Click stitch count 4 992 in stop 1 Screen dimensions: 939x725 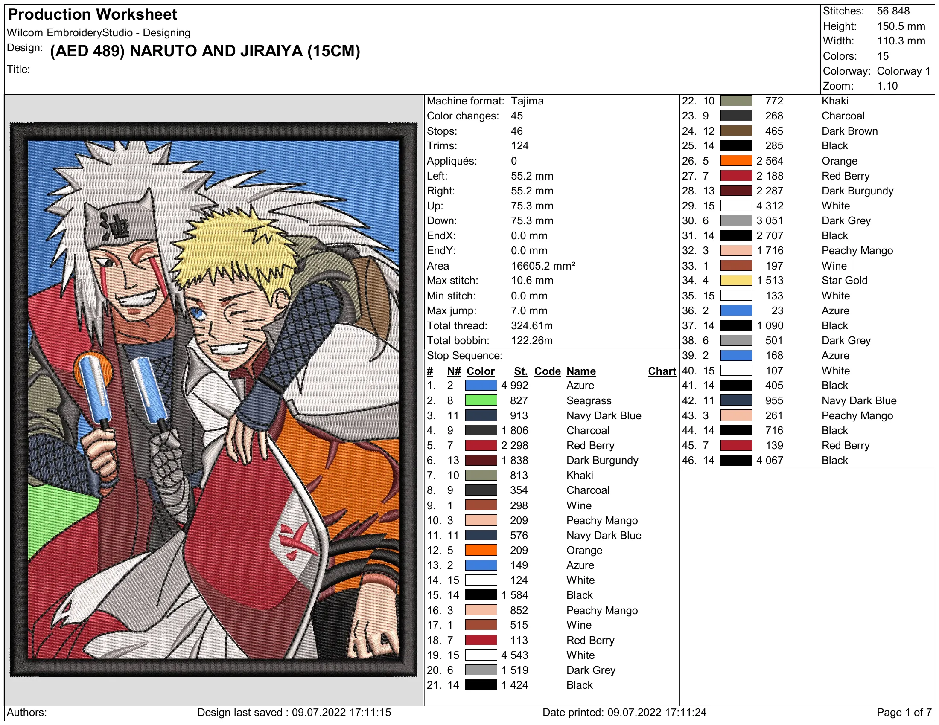pos(514,385)
